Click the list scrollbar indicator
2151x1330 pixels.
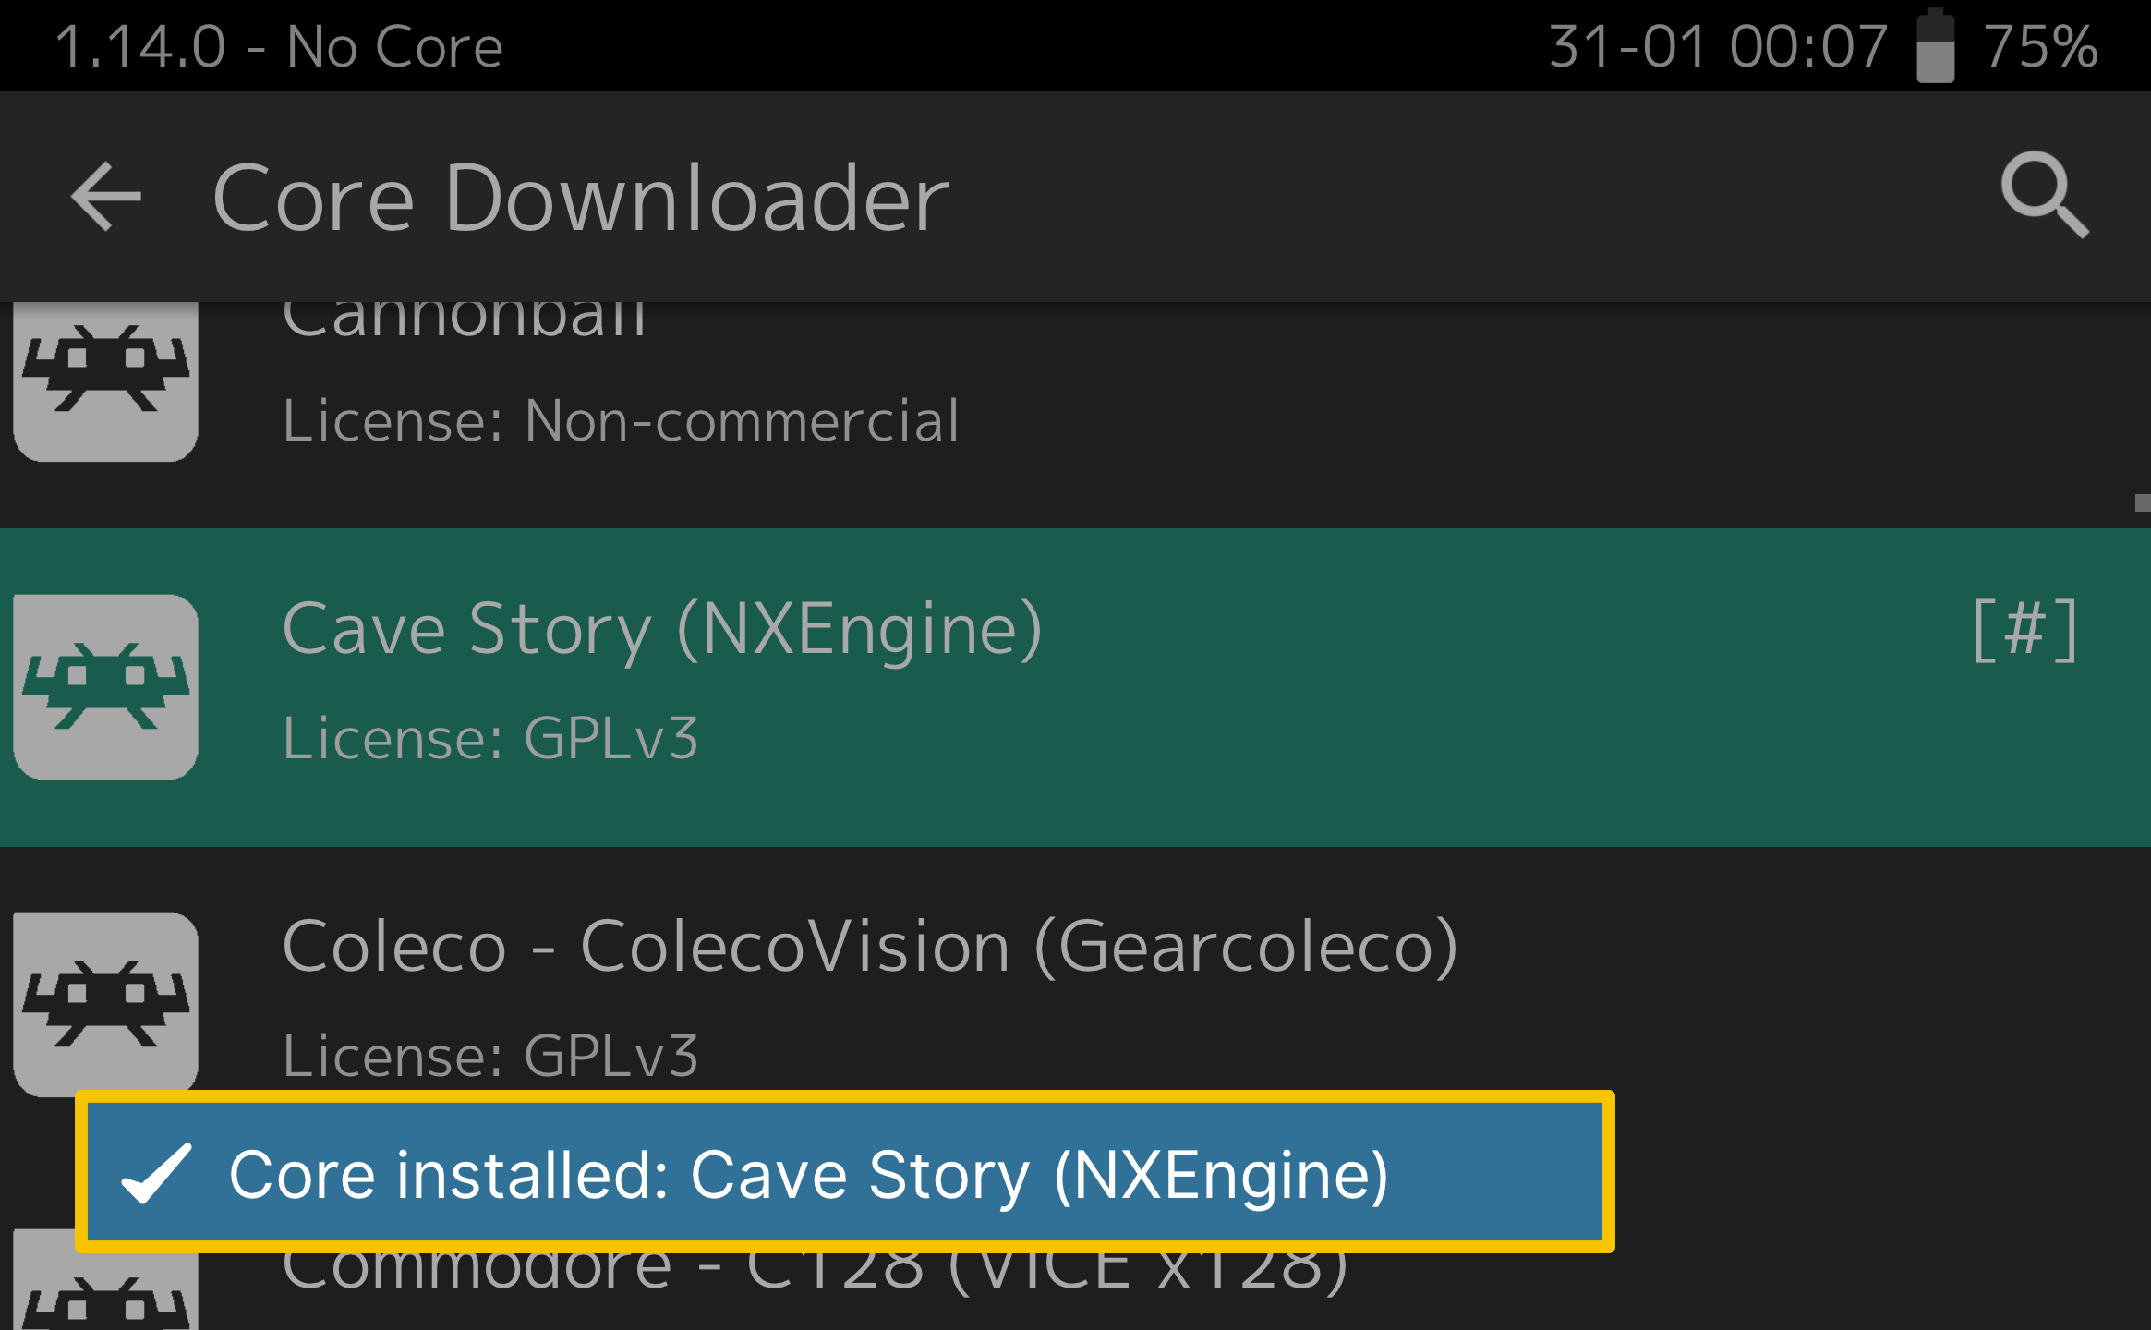click(x=2143, y=502)
